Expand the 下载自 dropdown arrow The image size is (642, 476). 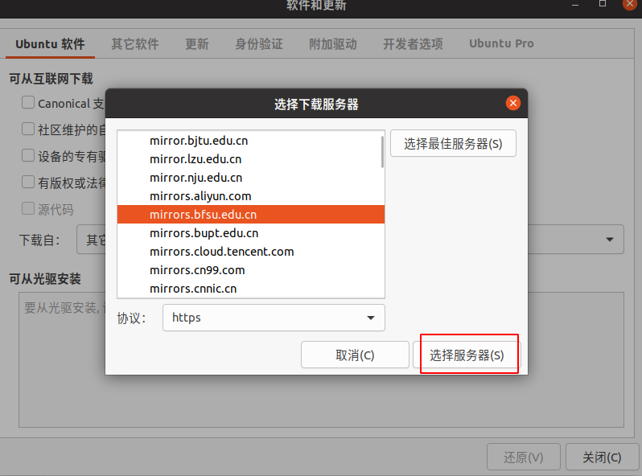(x=610, y=240)
